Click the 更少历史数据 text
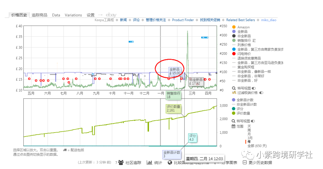 (x=260, y=163)
